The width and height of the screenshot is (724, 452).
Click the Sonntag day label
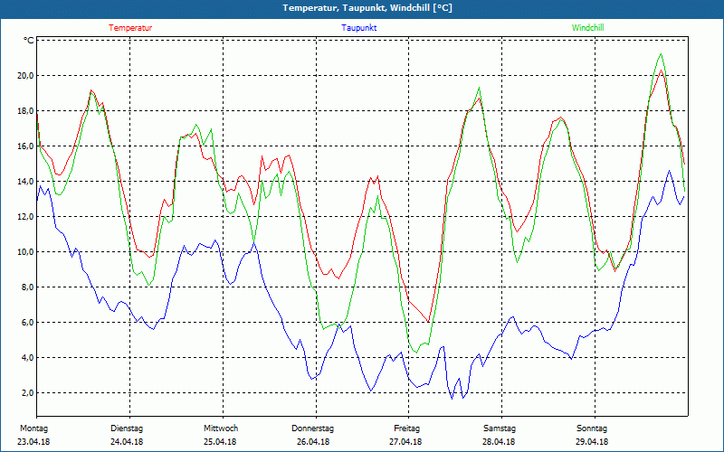(592, 428)
